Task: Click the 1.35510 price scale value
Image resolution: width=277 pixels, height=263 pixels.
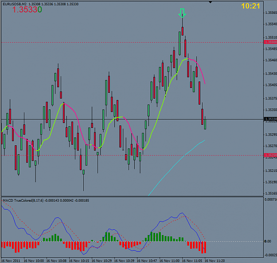Action: point(271,38)
